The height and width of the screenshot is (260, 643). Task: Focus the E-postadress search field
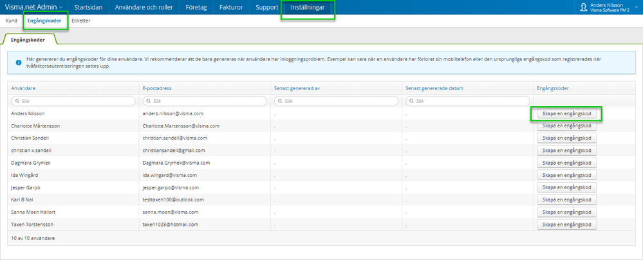coord(204,101)
